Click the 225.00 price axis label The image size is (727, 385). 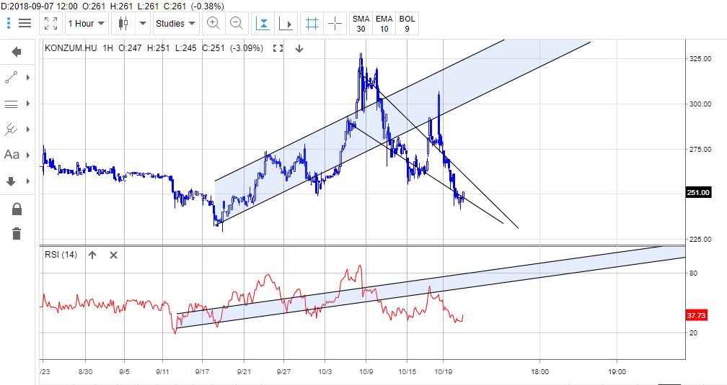(700, 239)
